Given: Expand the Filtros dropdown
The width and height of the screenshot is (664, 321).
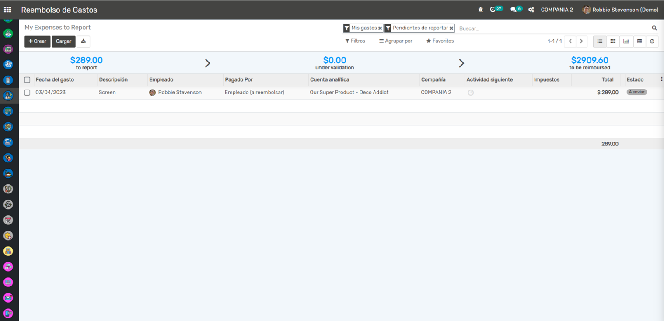Looking at the screenshot, I should (x=355, y=41).
